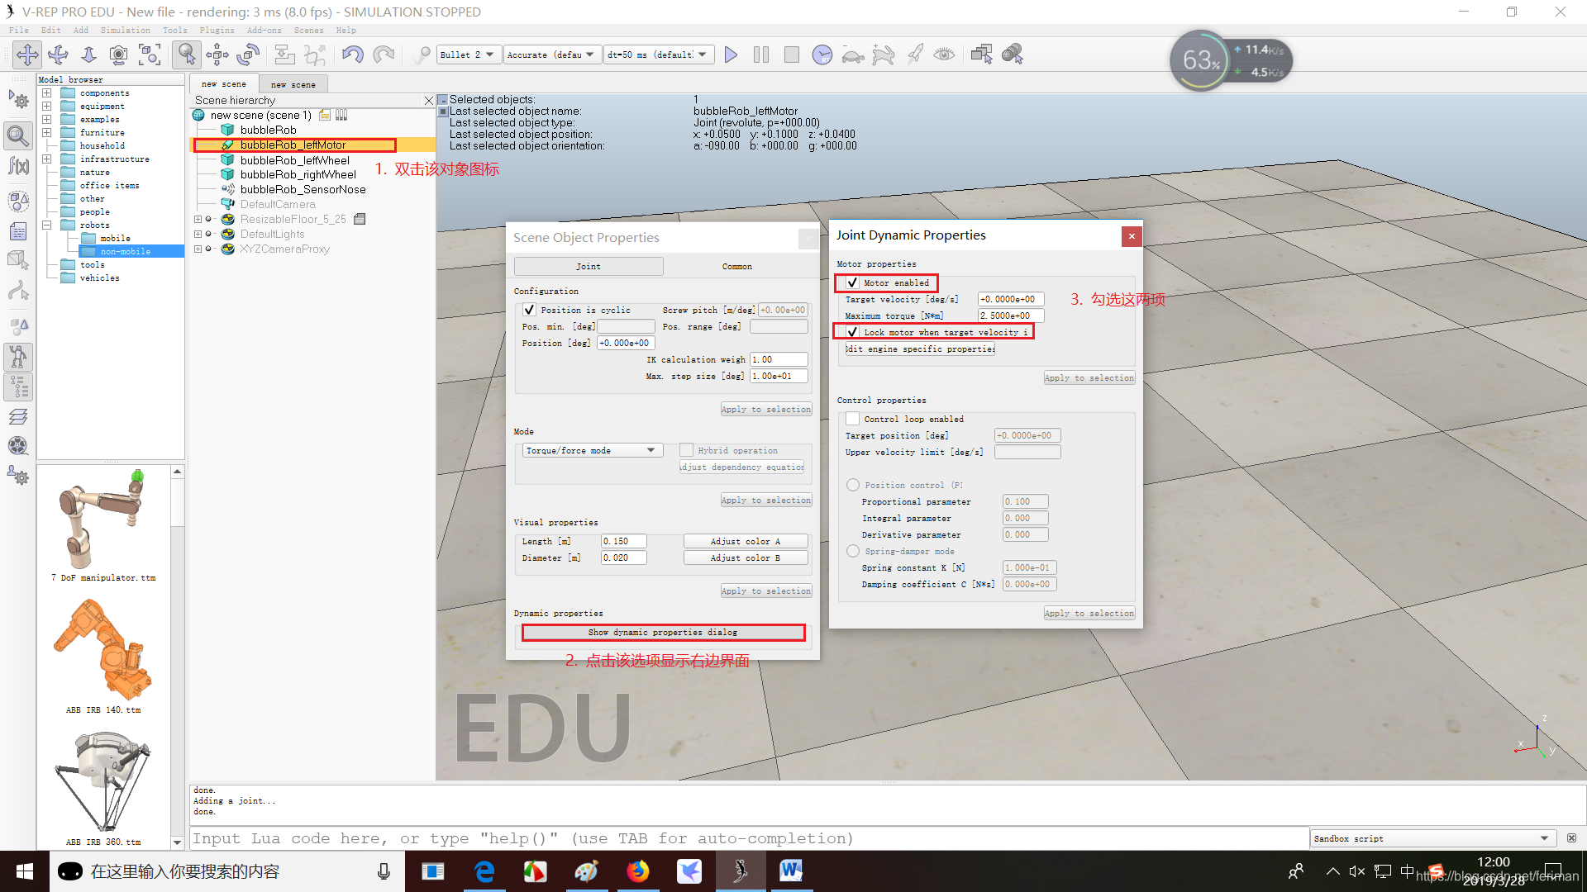Open the simulation accuracy dropdown
Image resolution: width=1587 pixels, height=892 pixels.
pyautogui.click(x=550, y=54)
